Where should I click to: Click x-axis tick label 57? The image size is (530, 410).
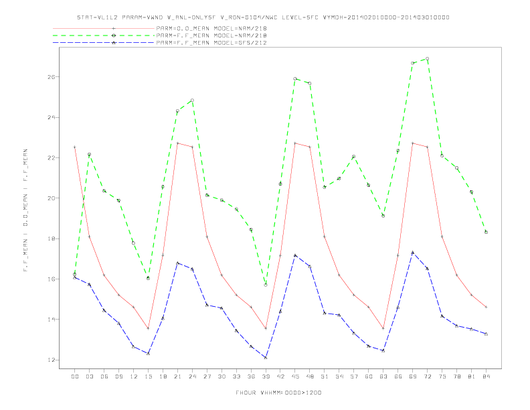(354, 377)
